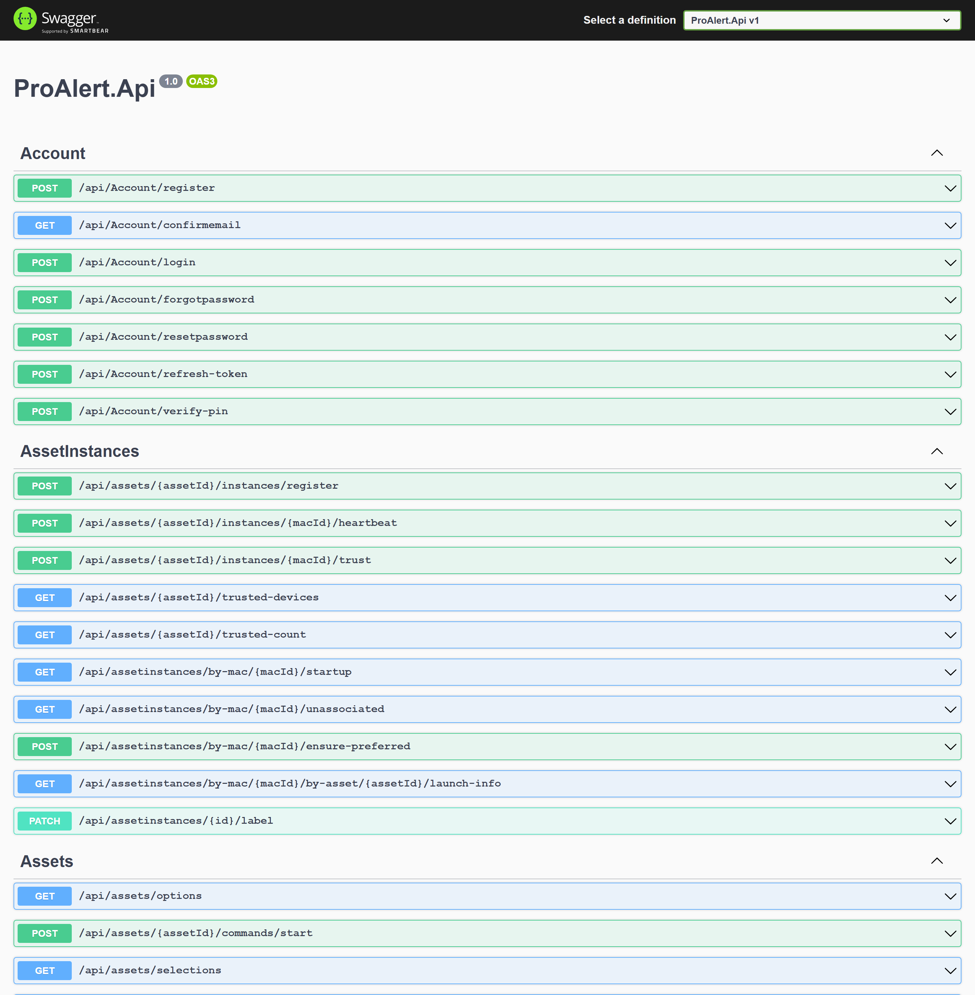Open the /api/assetinstances/{id}/label path
Screen dimensions: 975x995
pyautogui.click(x=176, y=821)
